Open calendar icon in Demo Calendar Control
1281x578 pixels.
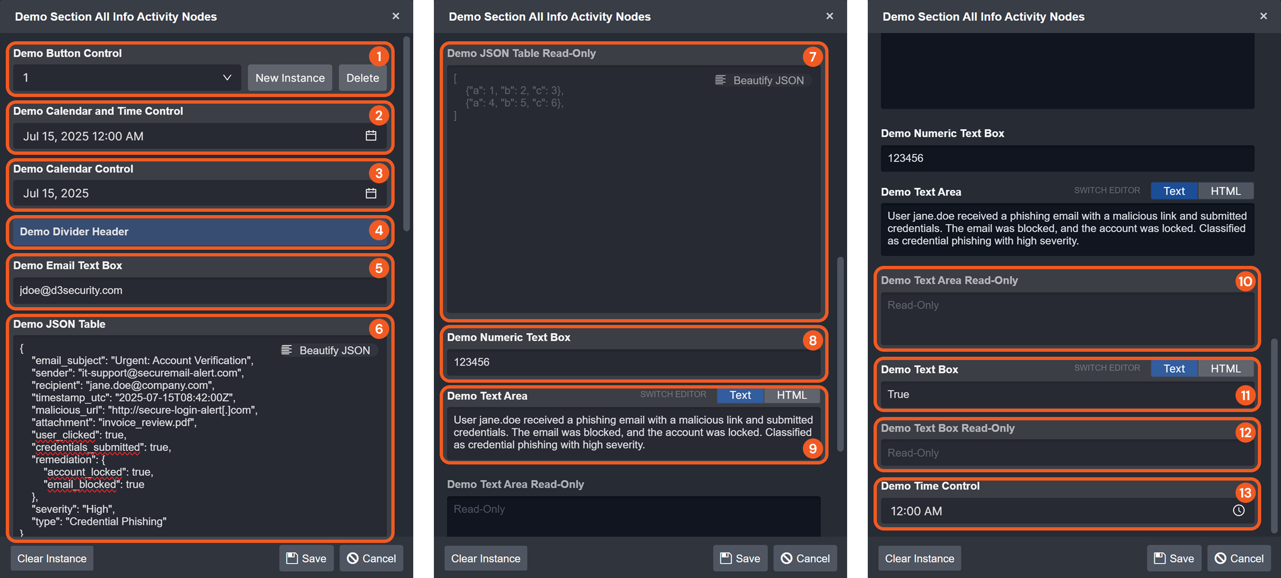click(x=371, y=193)
